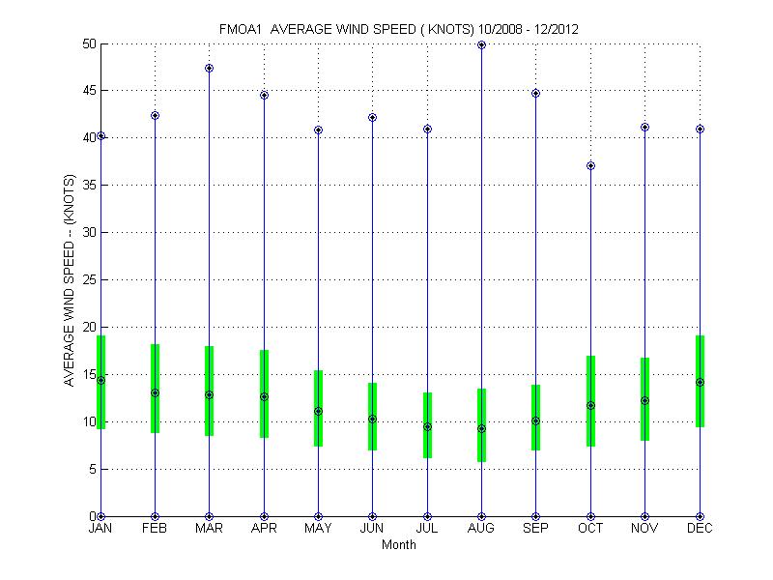Image resolution: width=773 pixels, height=580 pixels.
Task: Select the March maximum data point
Action: click(209, 69)
